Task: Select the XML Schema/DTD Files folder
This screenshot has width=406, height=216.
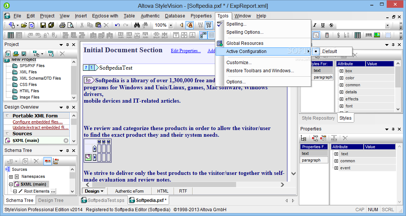Action: 40,78
